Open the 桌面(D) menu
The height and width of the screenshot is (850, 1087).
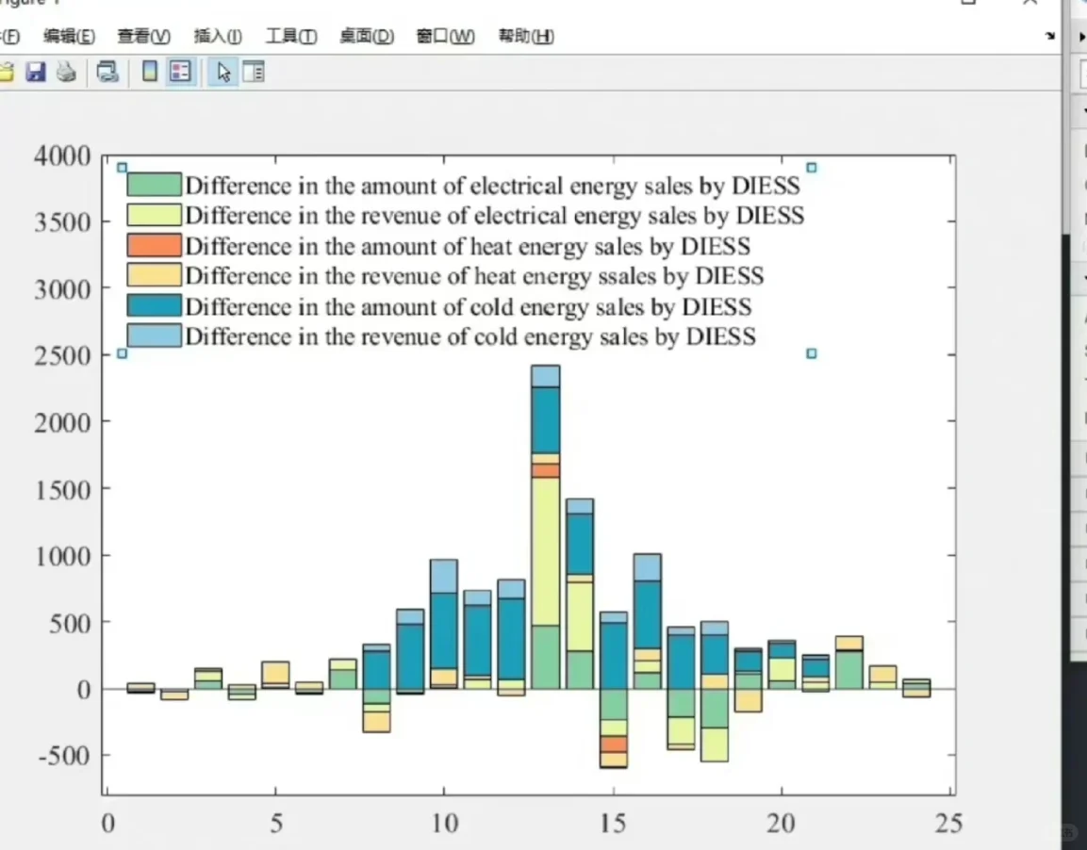(367, 36)
